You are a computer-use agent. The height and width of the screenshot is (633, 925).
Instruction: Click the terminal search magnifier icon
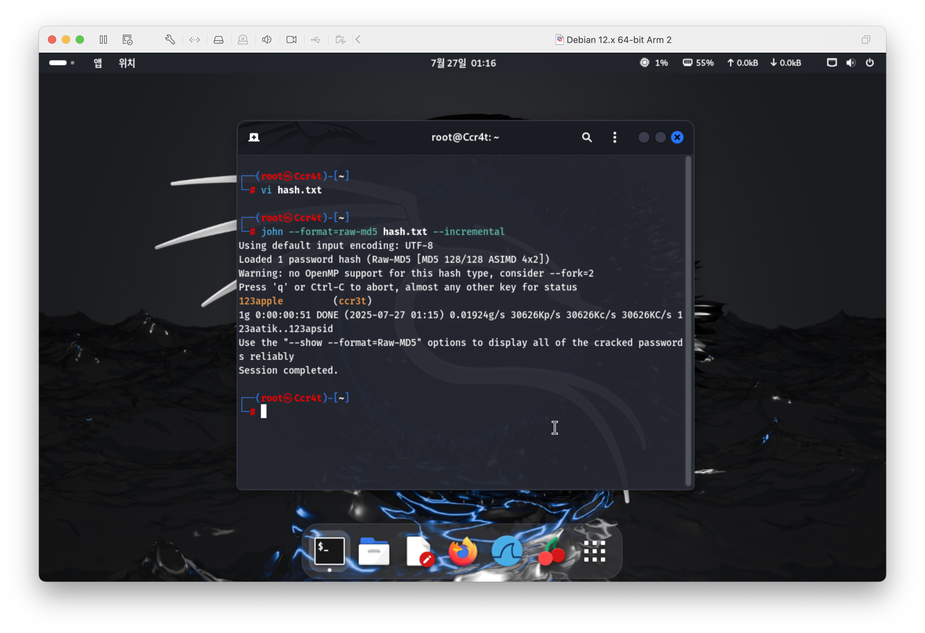(x=587, y=137)
